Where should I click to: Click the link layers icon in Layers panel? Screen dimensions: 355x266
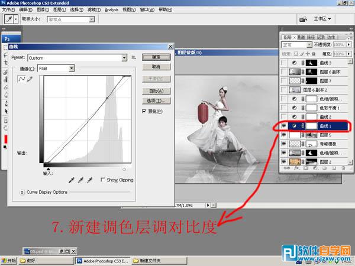[286, 168]
